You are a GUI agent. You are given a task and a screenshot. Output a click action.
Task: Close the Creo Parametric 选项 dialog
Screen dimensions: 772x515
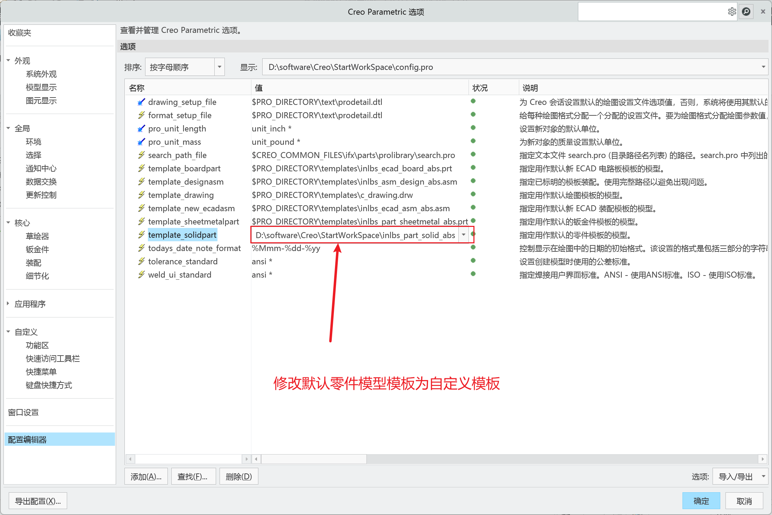point(763,12)
